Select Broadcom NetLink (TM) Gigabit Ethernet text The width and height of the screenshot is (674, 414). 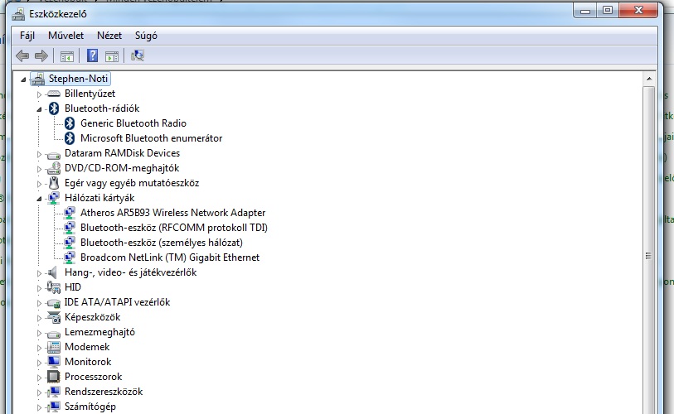point(170,258)
